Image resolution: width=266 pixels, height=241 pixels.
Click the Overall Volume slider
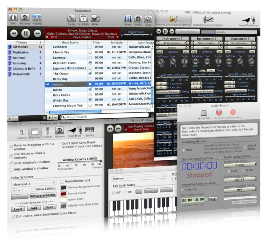click(x=136, y=35)
